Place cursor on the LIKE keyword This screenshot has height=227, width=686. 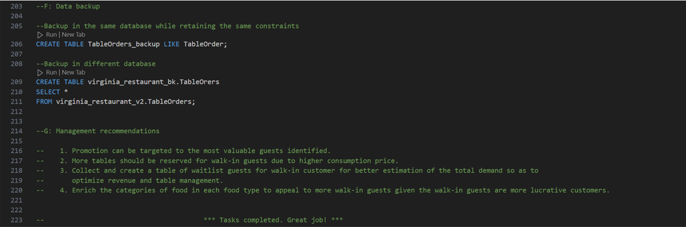171,44
